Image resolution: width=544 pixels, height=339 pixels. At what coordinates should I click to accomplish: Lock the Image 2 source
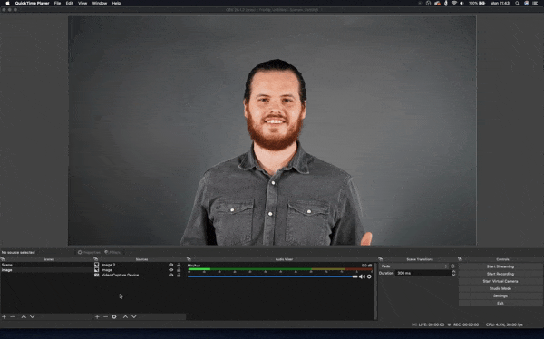coord(179,265)
